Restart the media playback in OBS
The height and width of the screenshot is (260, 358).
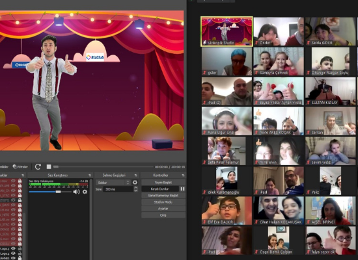coord(38,166)
